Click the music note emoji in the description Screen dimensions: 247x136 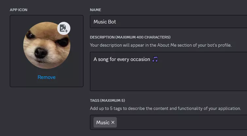pos(155,59)
